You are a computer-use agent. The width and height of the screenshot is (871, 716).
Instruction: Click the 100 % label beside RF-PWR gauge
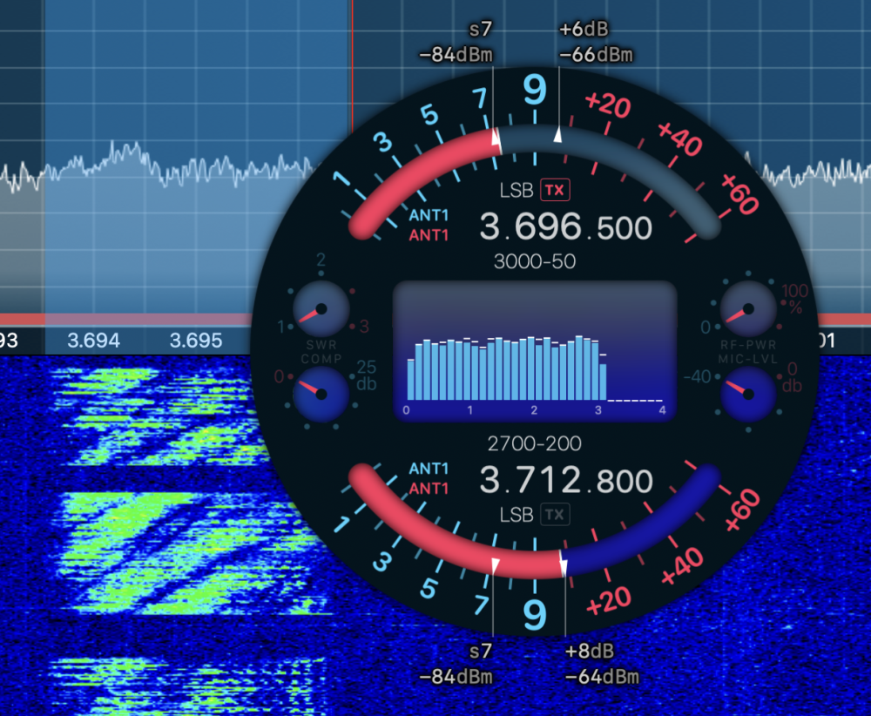coord(795,299)
